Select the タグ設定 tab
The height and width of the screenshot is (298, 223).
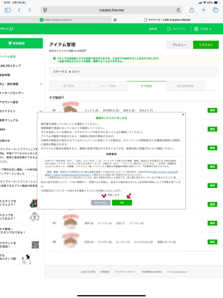click(146, 86)
